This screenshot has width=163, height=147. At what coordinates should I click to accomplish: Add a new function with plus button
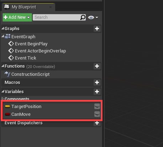(97, 66)
